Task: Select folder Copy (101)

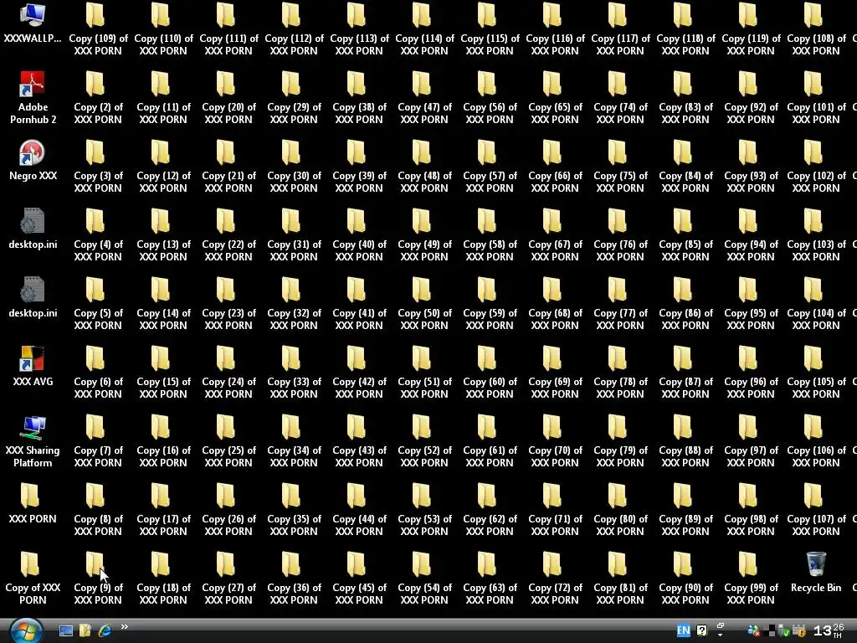Action: tap(816, 98)
